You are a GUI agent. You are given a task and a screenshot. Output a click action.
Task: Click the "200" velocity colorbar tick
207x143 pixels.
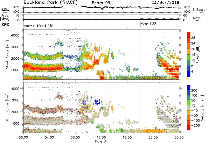pos(194,90)
